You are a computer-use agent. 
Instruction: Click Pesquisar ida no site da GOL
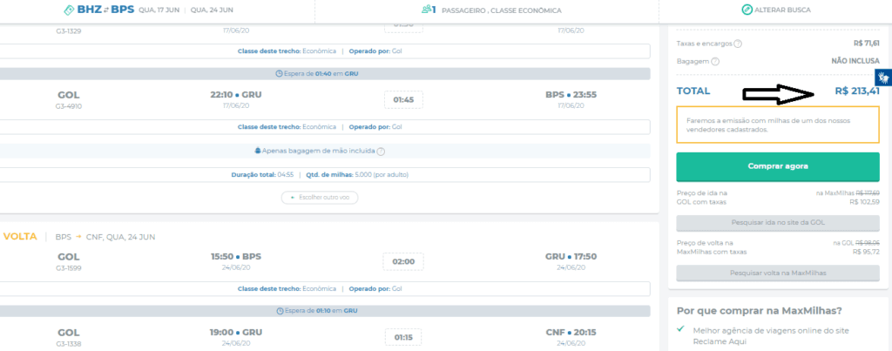tap(778, 222)
